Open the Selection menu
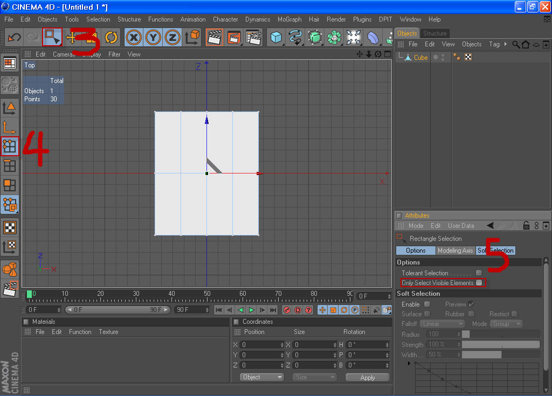 [98, 19]
